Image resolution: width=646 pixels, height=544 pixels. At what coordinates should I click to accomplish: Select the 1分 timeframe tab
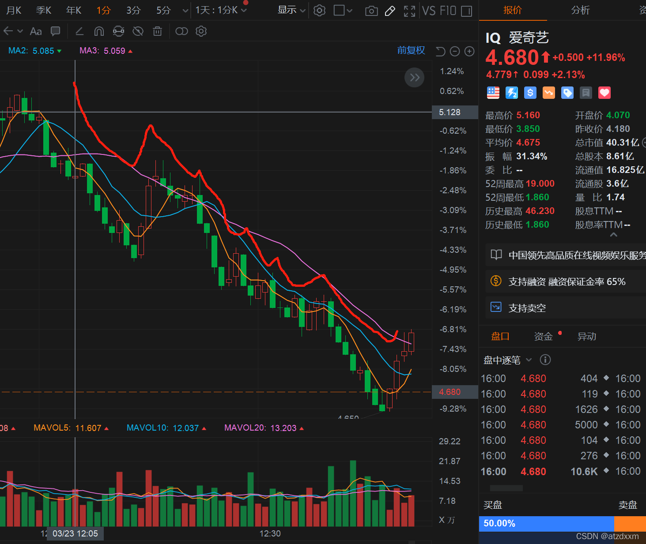point(103,10)
